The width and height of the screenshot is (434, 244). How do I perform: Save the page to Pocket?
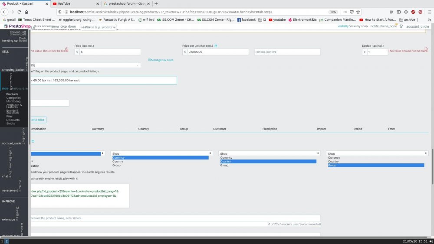(352, 12)
